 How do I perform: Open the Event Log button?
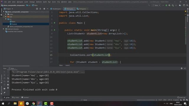(181, 97)
